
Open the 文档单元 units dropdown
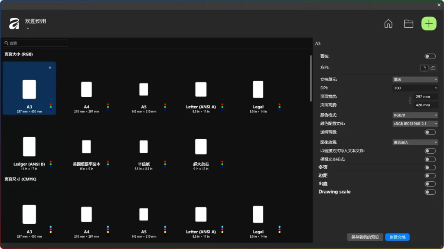coord(415,79)
